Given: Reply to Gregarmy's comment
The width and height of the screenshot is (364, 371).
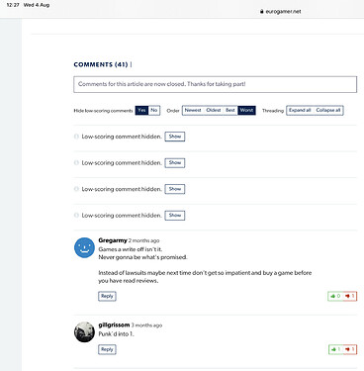Looking at the screenshot, I should pos(107,296).
